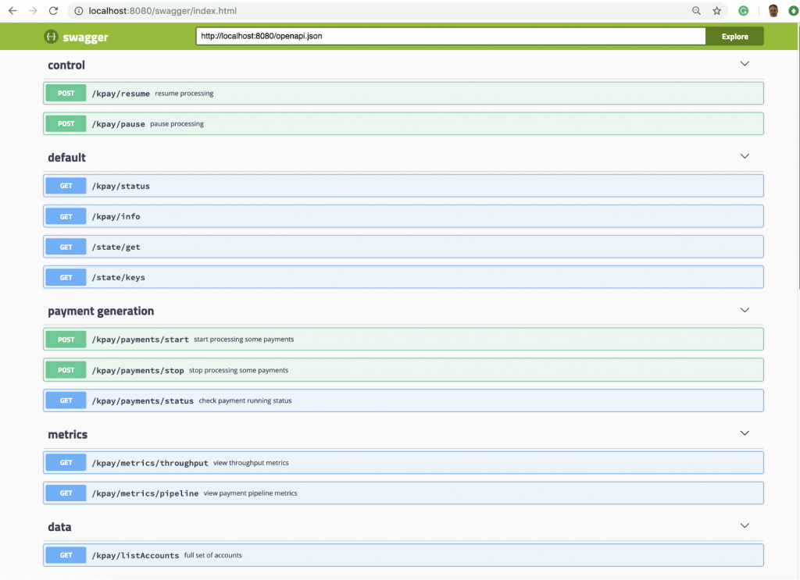Click 'pause processing' description text
Image resolution: width=800 pixels, height=580 pixels.
click(177, 124)
